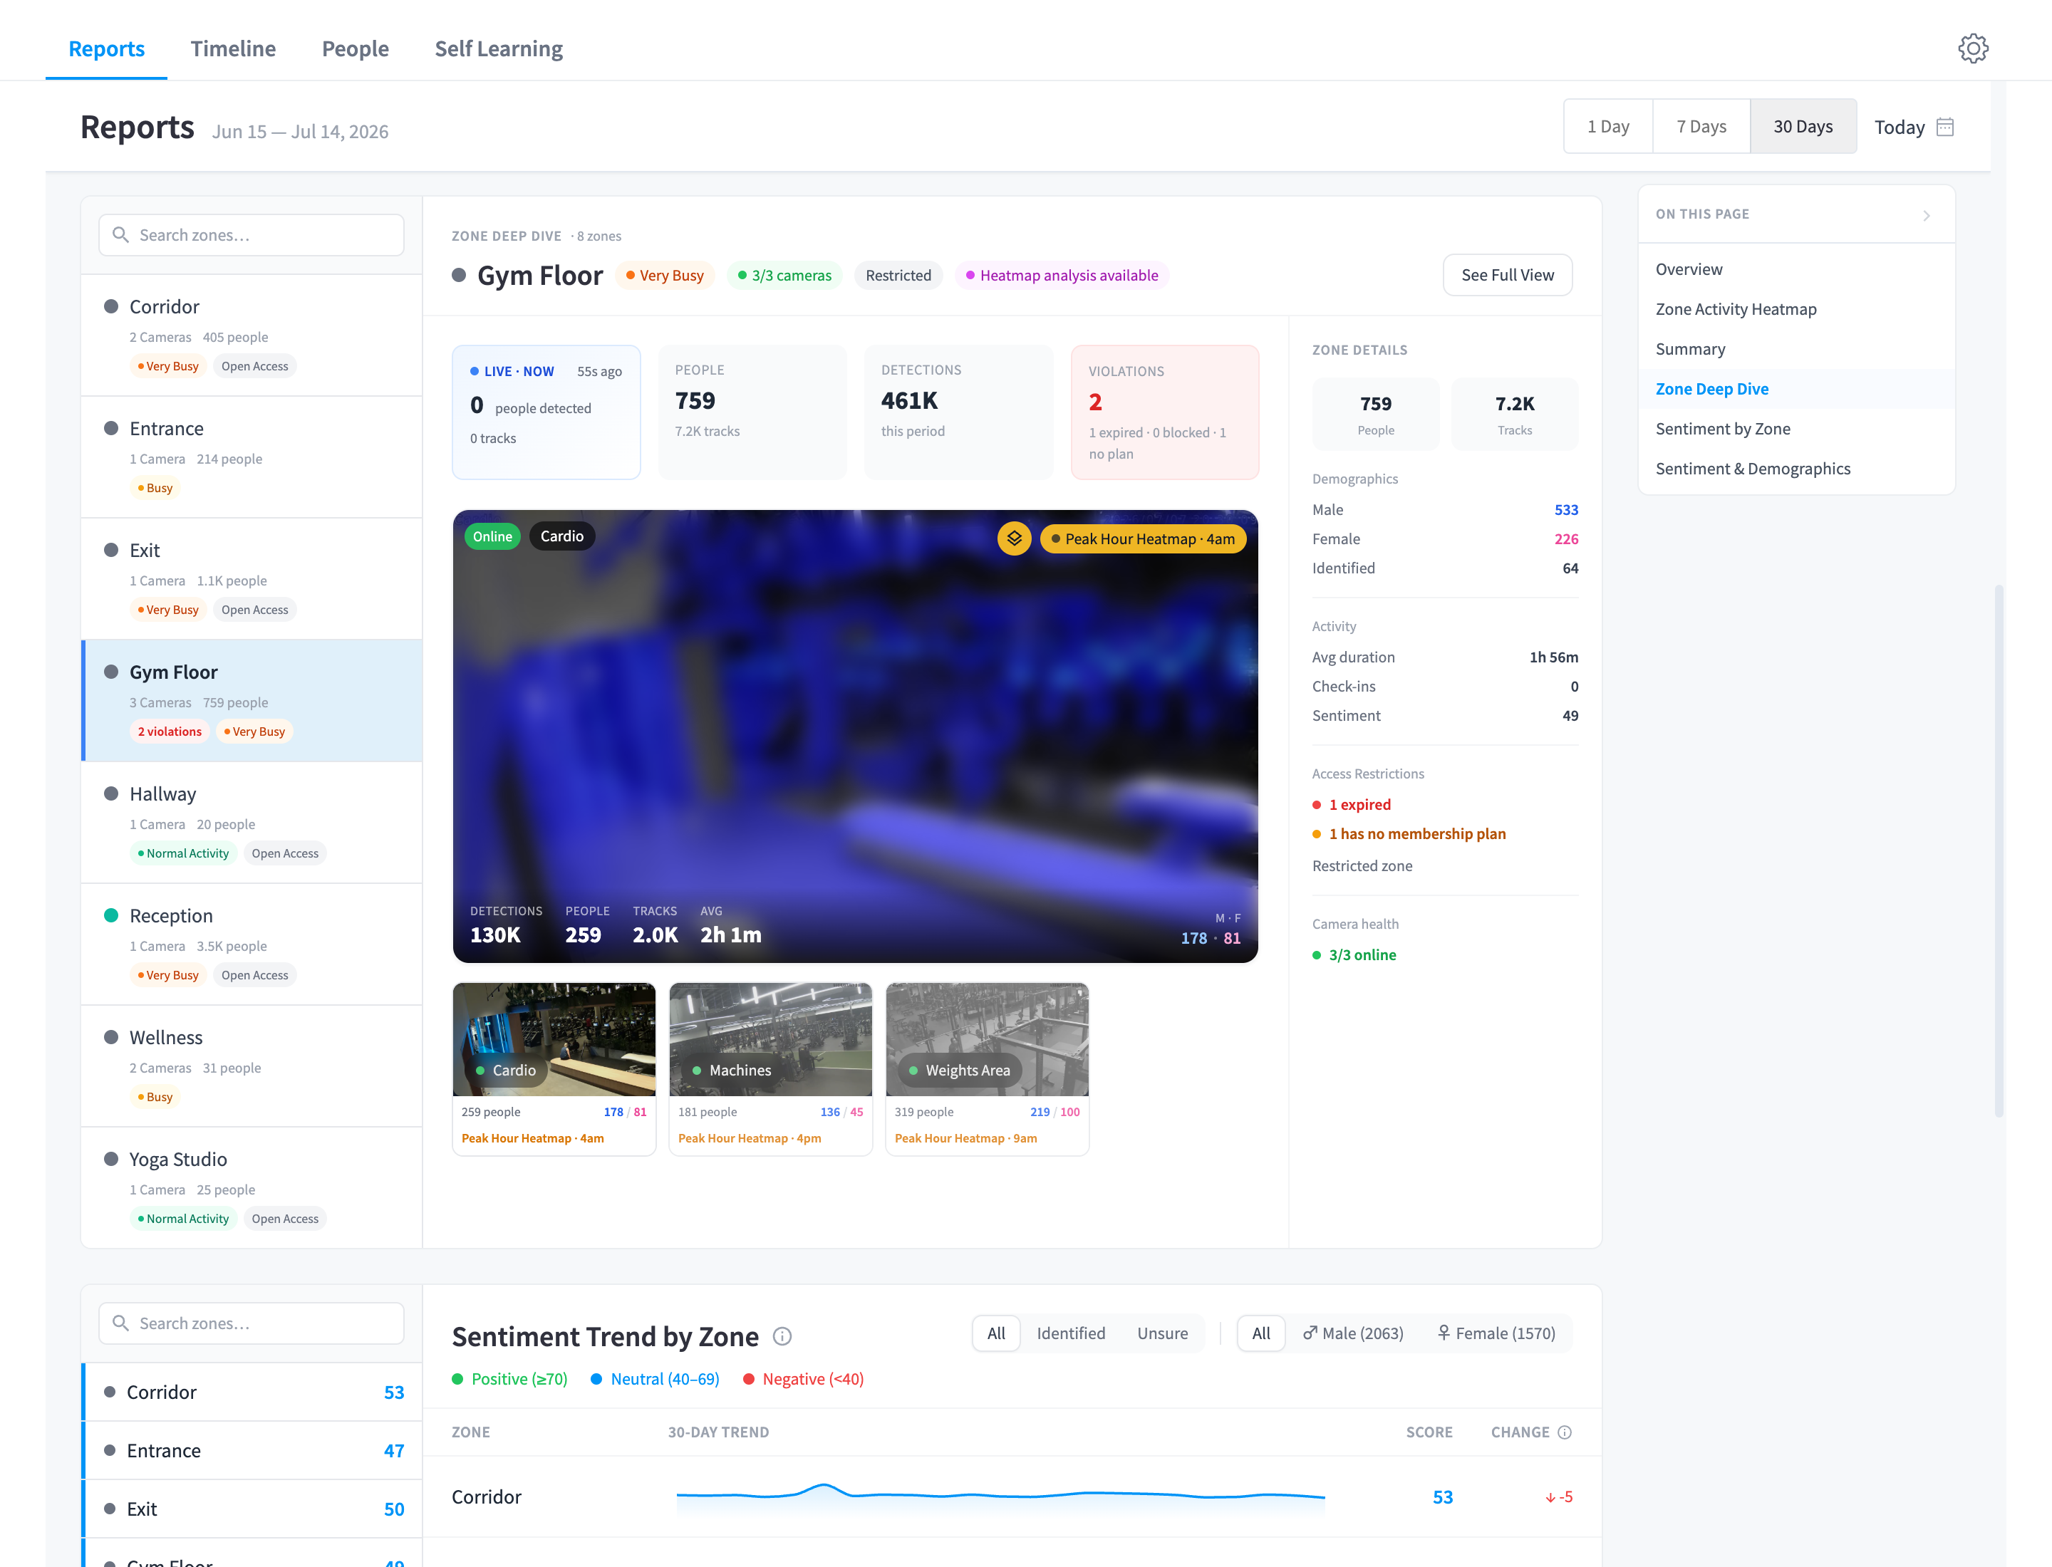Click info icon beside CHANGE column header
Screen dimensions: 2052x1567
[x=1564, y=1432]
